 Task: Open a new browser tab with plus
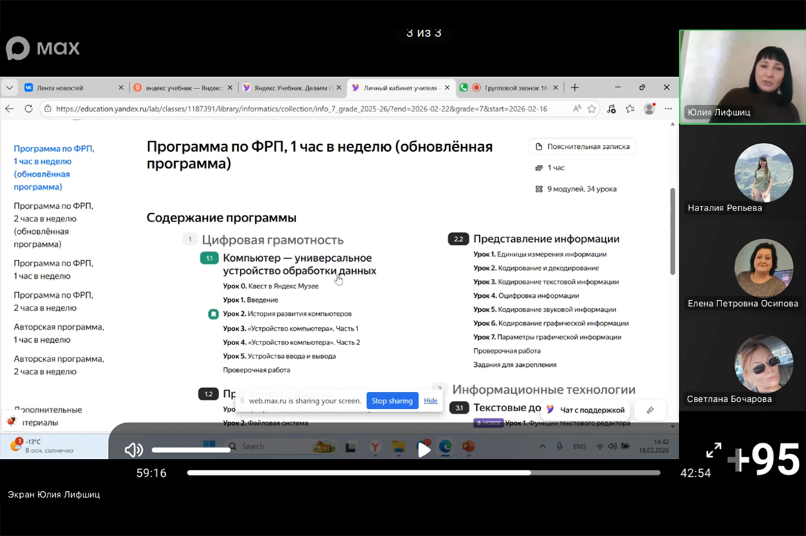pyautogui.click(x=574, y=88)
